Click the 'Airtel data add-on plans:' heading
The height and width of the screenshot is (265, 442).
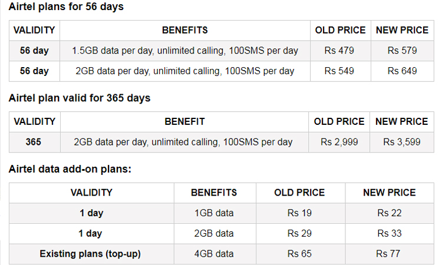[70, 169]
